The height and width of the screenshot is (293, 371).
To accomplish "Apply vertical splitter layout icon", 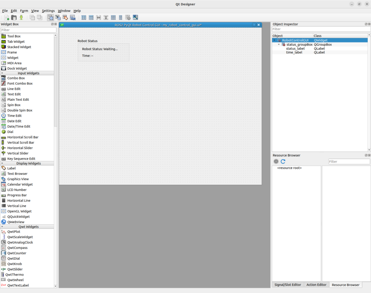I will coord(106,17).
